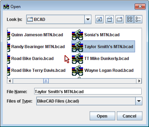Click the horizontal scrollbar left arrow
This screenshot has width=149, height=127.
(10, 81)
